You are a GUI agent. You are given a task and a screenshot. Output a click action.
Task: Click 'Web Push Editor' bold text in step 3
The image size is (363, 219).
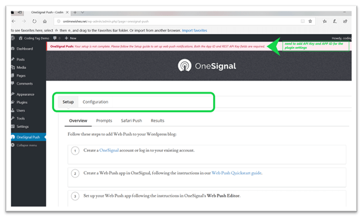(x=223, y=196)
